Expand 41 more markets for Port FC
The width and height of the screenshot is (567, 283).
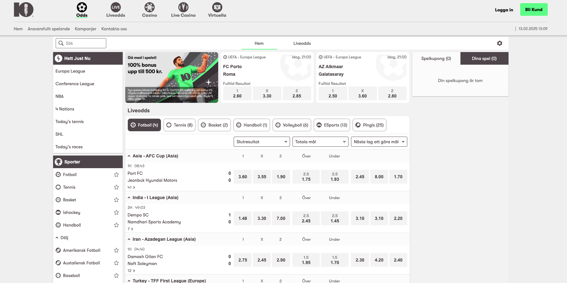(131, 187)
